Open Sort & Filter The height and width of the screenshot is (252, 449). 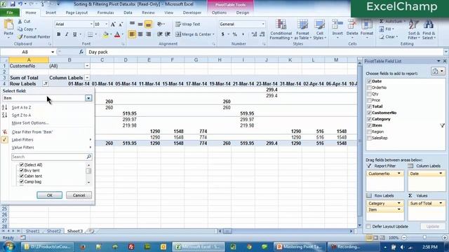414,29
